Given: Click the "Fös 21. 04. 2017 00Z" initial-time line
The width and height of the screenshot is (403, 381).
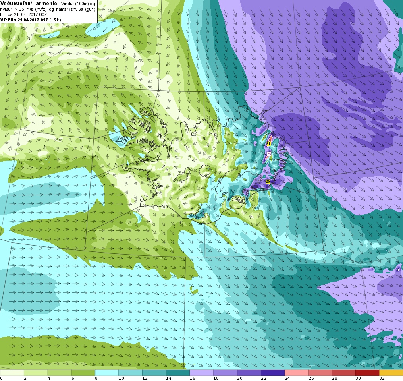Looking at the screenshot, I should 26,14.
